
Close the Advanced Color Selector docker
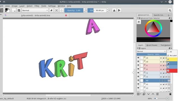(x=172, y=18)
